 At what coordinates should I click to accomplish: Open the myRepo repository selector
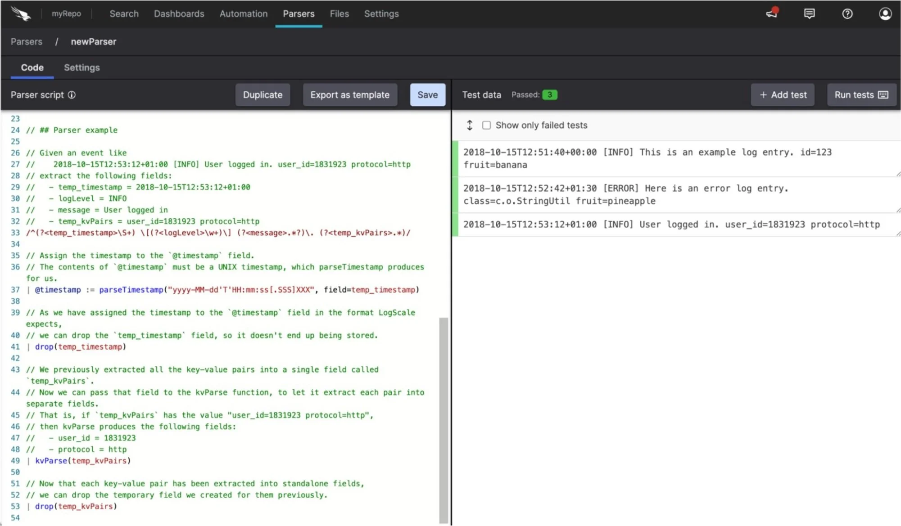pyautogui.click(x=66, y=13)
